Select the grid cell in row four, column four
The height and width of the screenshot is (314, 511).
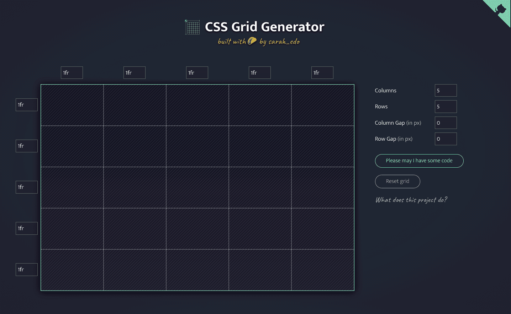click(260, 229)
